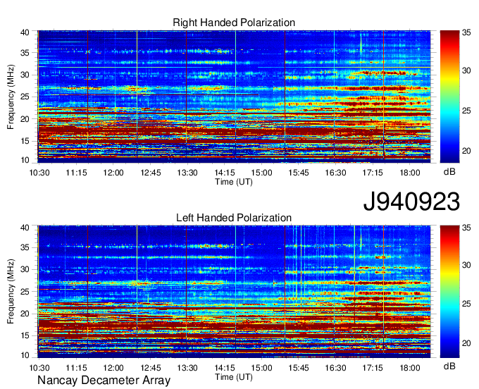Click the dB label under Right Handed colorbar

[x=449, y=172]
